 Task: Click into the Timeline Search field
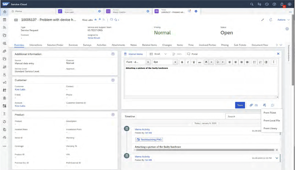pyautogui.click(x=244, y=116)
